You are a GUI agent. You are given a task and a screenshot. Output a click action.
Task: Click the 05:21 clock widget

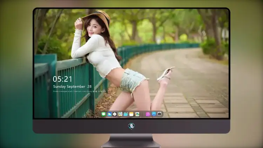click(62, 79)
